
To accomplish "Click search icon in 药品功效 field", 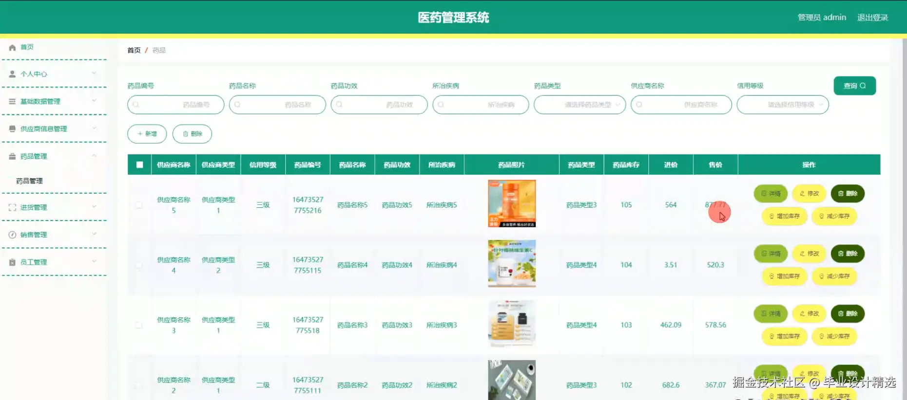I will (339, 105).
